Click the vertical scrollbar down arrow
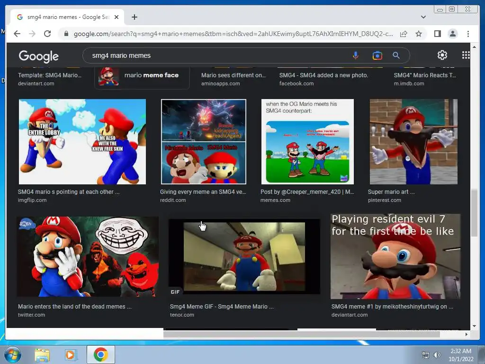 point(474,326)
